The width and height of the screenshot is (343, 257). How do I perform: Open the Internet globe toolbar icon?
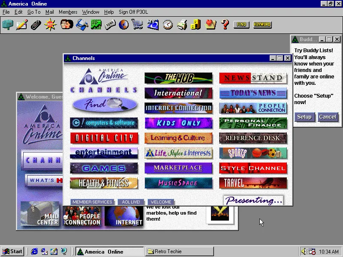click(124, 25)
